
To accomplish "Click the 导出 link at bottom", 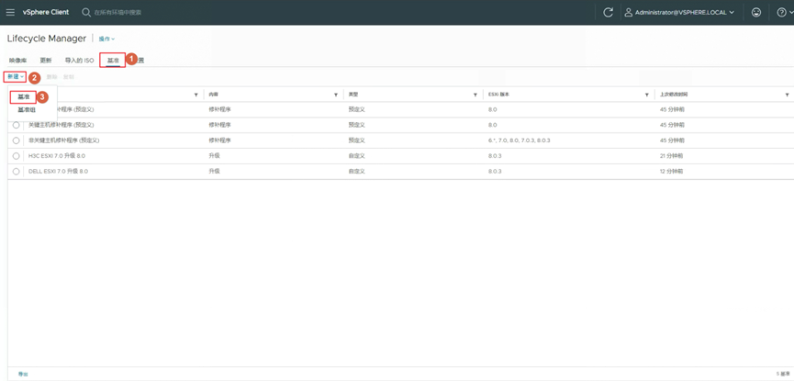I will [23, 374].
